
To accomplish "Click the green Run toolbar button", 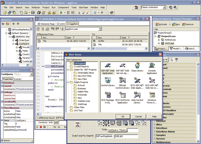I will (61, 13).
